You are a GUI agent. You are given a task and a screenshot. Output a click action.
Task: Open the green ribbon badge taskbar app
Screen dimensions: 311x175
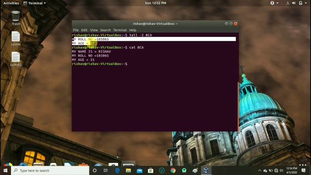(x=184, y=171)
